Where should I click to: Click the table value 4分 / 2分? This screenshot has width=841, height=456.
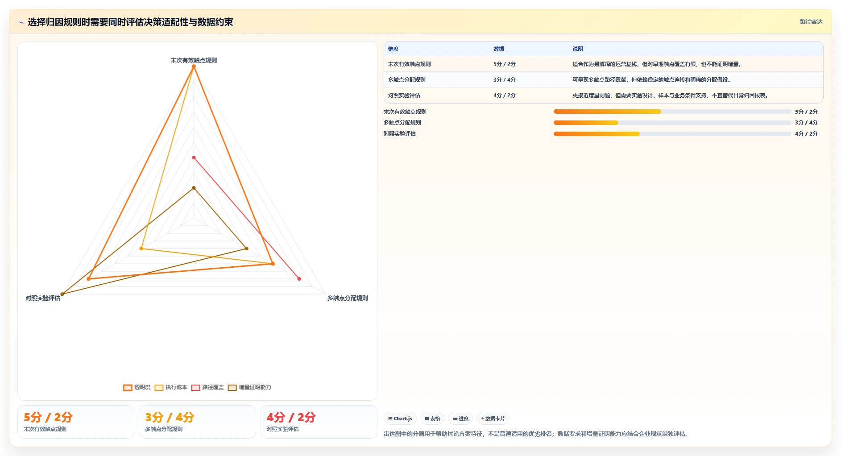pyautogui.click(x=504, y=95)
